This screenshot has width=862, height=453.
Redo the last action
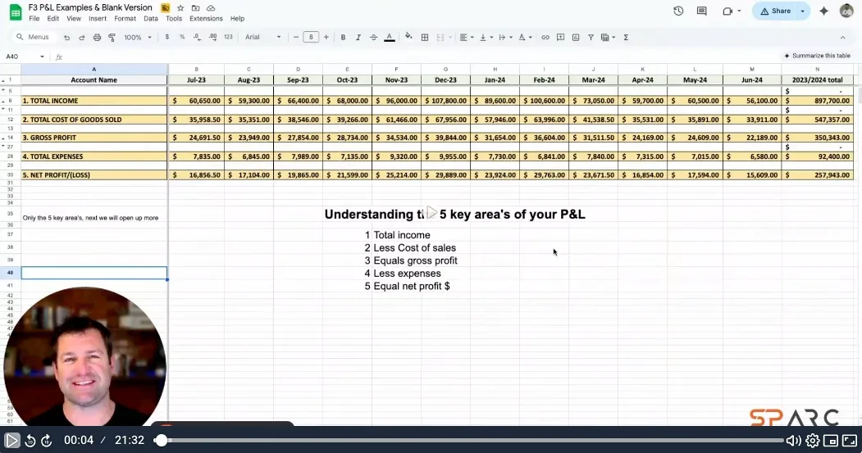(x=82, y=38)
